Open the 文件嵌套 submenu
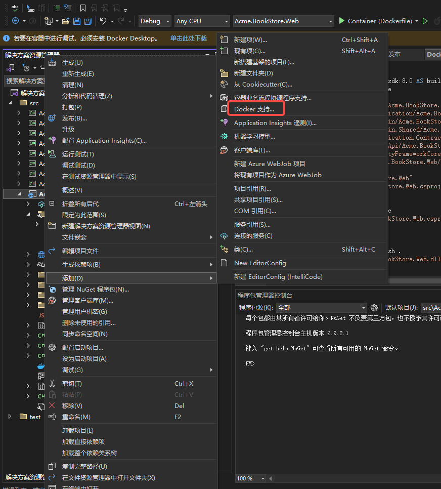Screen dimensions: 441x489 click(131, 237)
